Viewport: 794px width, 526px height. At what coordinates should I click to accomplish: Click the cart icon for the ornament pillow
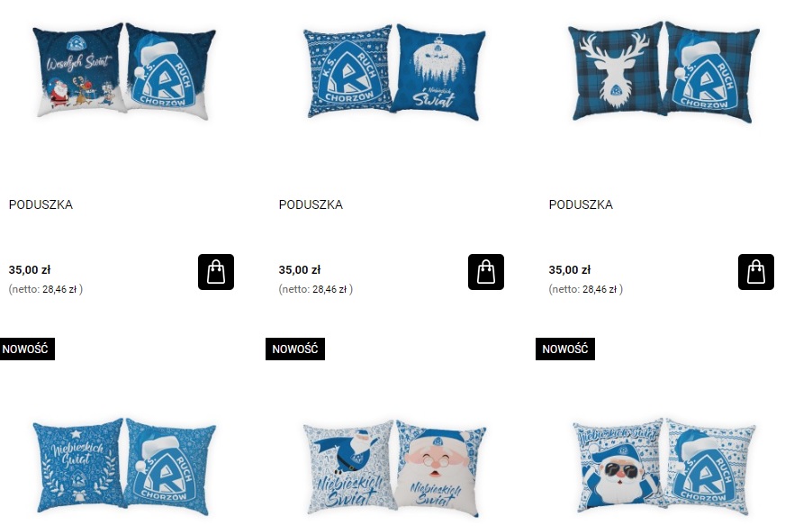(x=485, y=272)
